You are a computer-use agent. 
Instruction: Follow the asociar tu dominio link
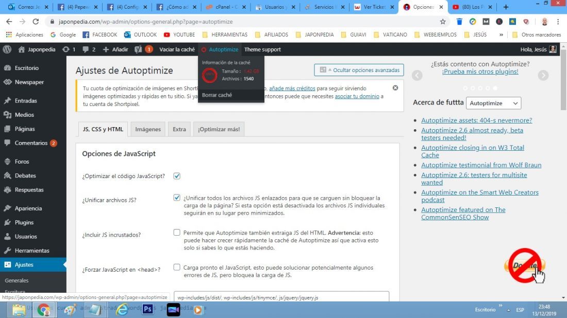[x=357, y=96]
